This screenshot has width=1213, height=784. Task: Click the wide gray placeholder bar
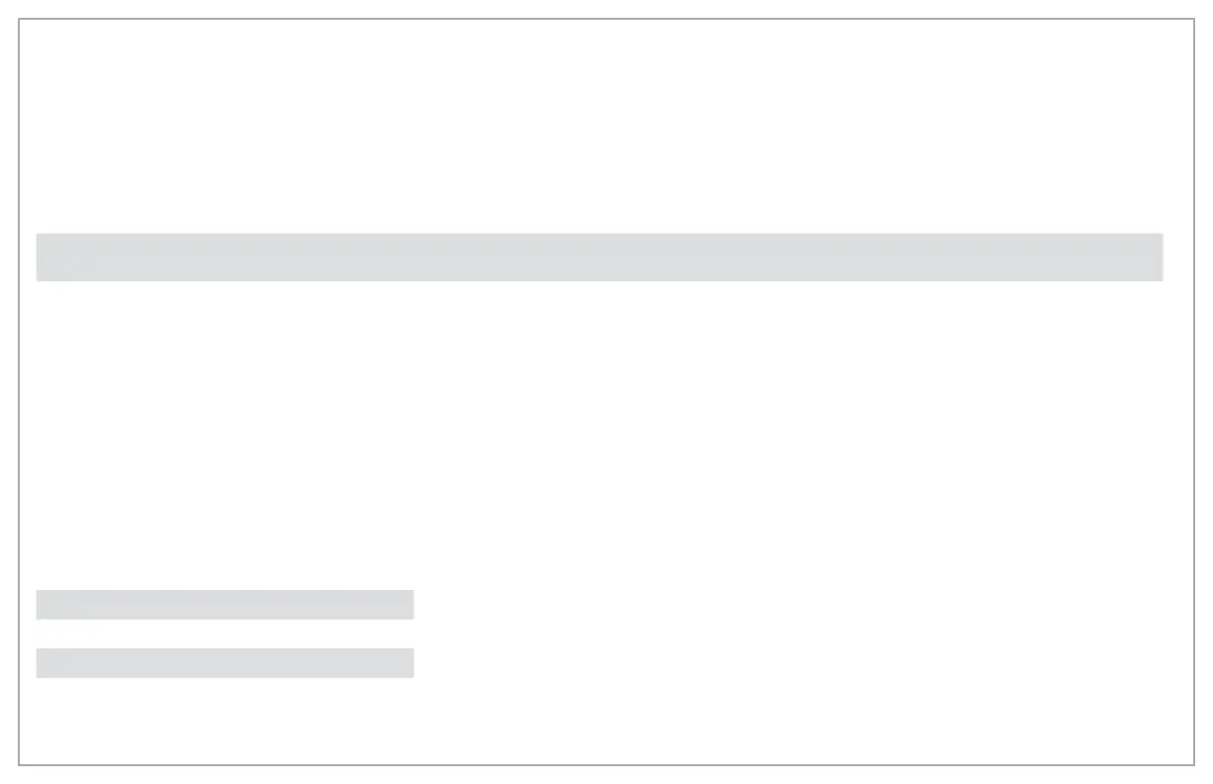coord(600,257)
